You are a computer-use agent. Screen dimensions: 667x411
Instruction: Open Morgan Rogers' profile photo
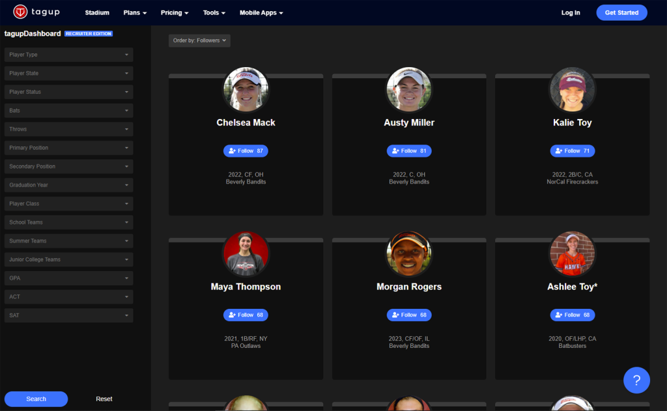(x=409, y=254)
